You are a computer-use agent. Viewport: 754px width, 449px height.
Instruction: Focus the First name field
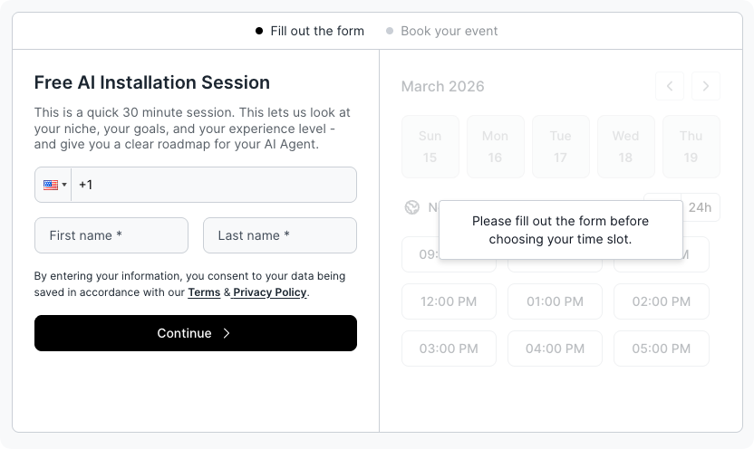[x=111, y=235]
